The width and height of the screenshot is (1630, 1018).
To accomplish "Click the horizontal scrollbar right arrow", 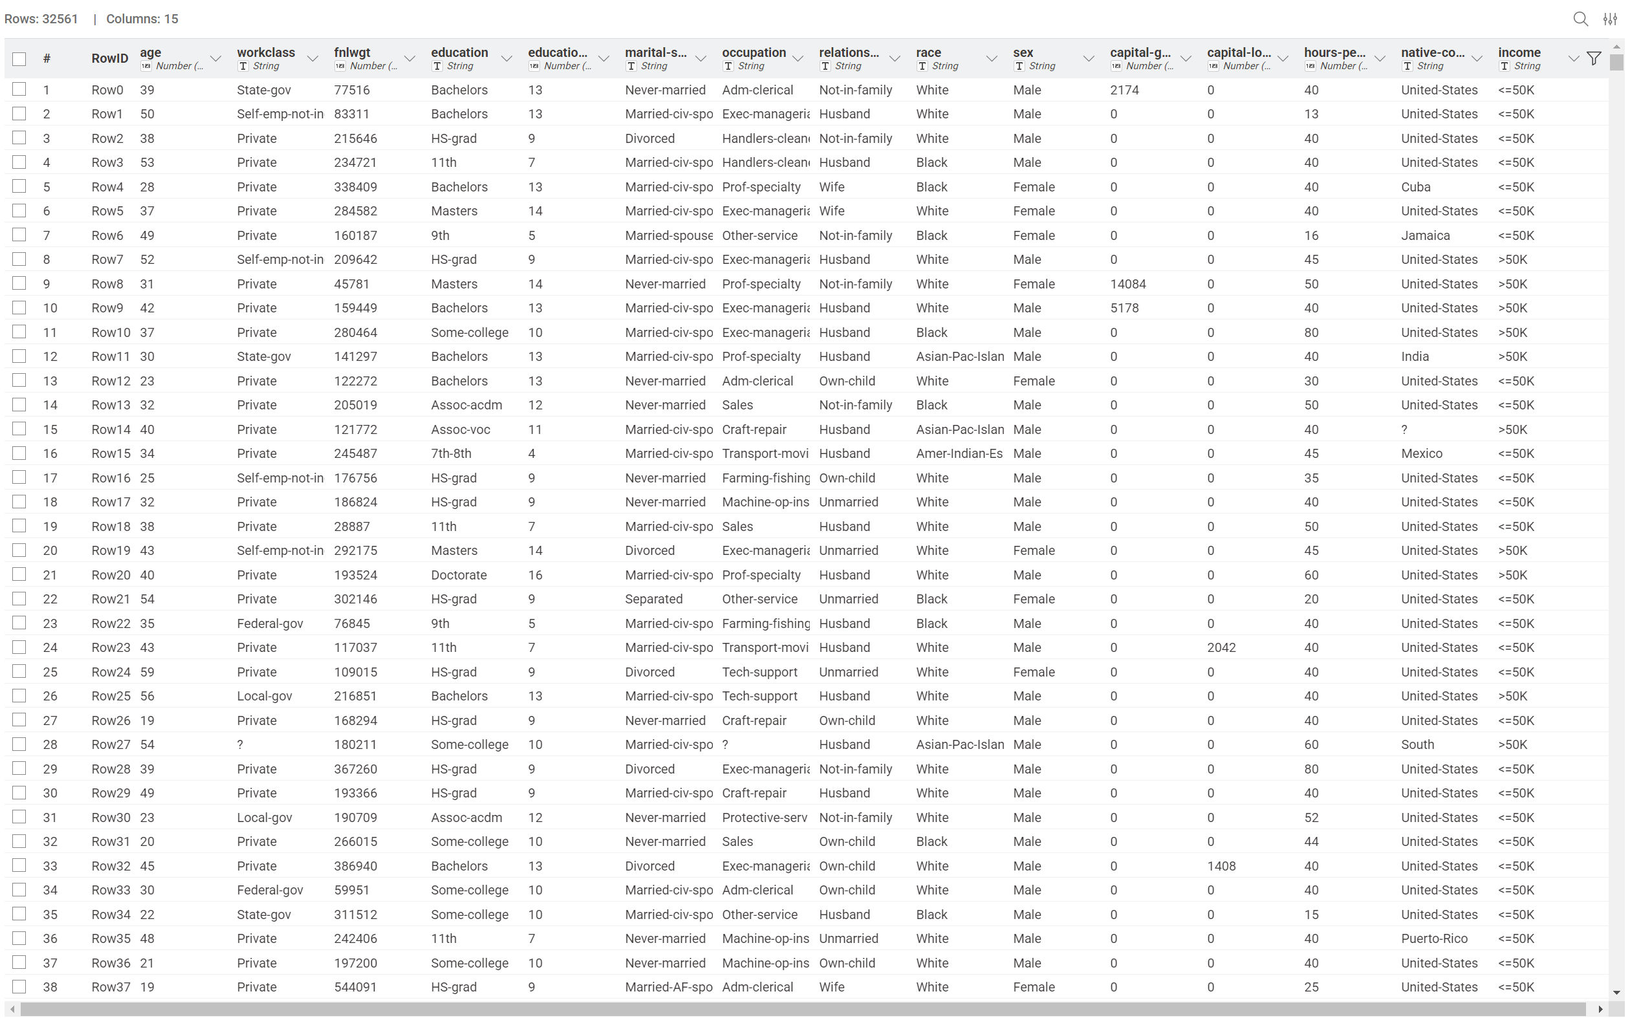I will [1600, 1008].
